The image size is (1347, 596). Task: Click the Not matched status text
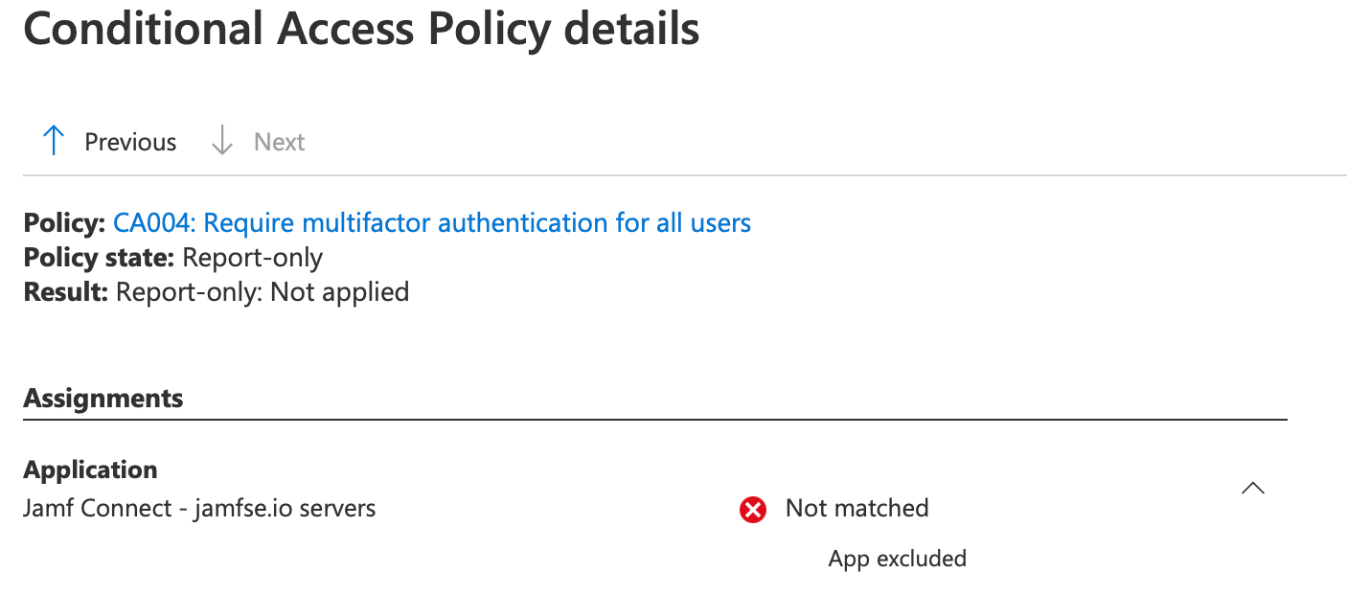tap(857, 508)
